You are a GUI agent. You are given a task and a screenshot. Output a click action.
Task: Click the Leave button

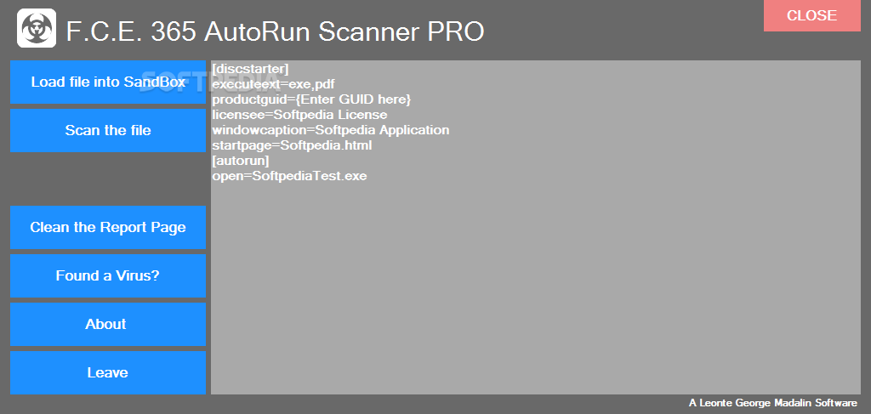(108, 373)
